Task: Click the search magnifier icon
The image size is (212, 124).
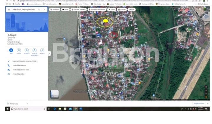Action: point(39,9)
